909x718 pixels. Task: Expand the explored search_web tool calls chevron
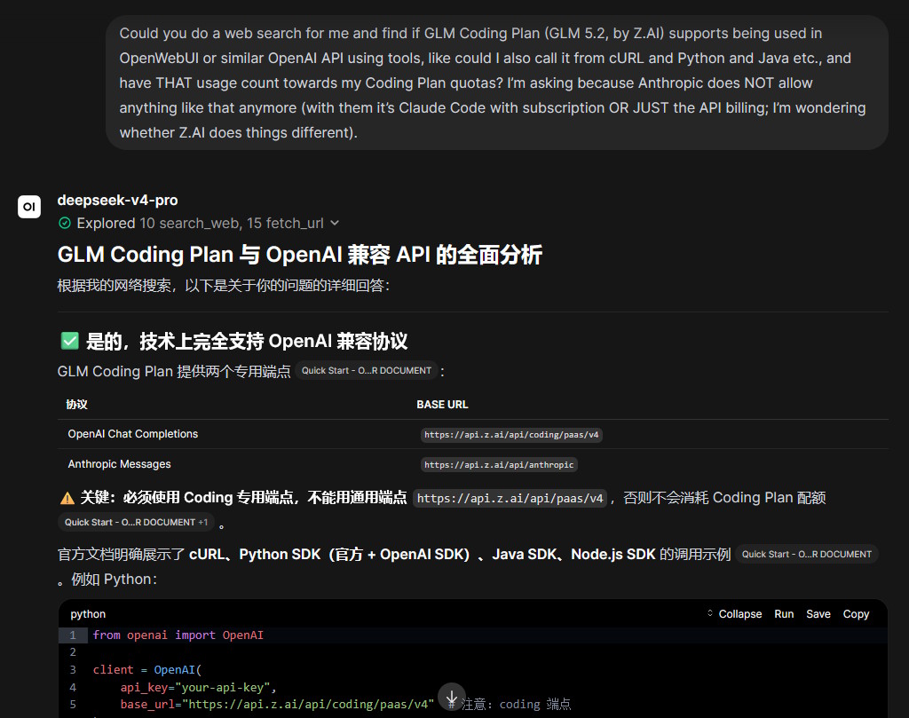335,223
